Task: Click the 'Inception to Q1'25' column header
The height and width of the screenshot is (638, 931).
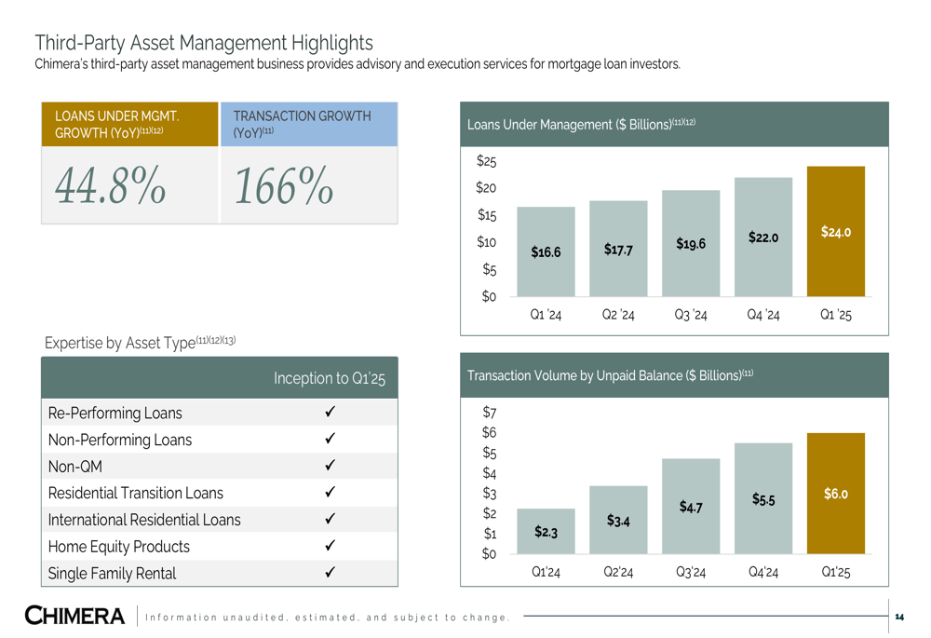Action: [330, 378]
